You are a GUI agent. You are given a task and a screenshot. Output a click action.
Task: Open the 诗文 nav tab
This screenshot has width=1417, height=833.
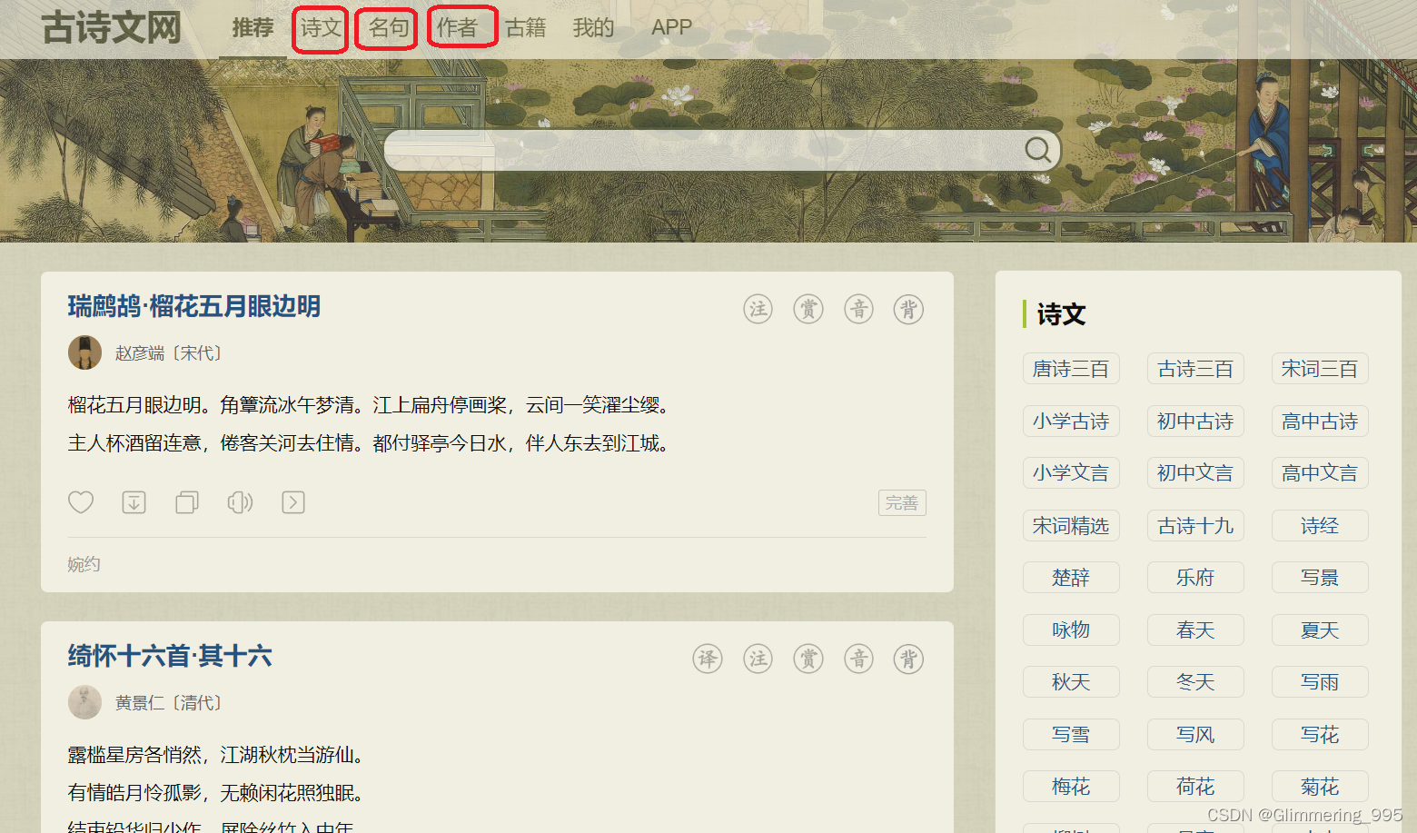pyautogui.click(x=321, y=28)
